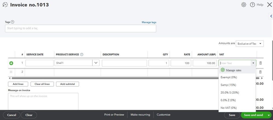Select No VAT (0%) option
273x120 pixels.
point(237,108)
